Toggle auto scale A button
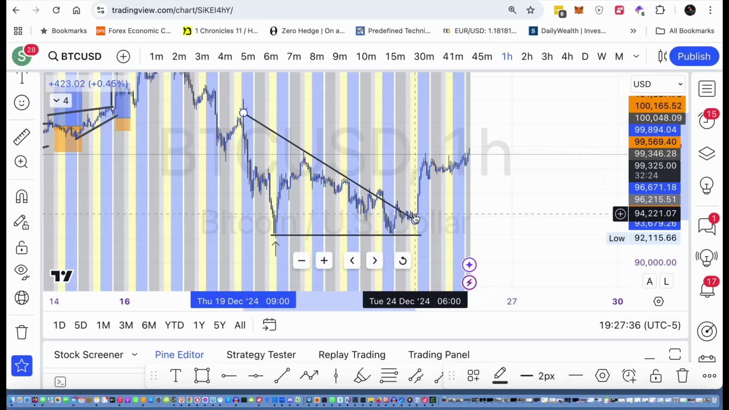Screen dimensions: 729x410 click(x=649, y=281)
